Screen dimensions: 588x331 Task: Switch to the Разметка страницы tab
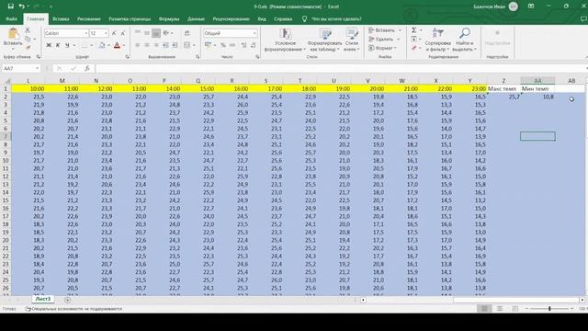click(130, 18)
